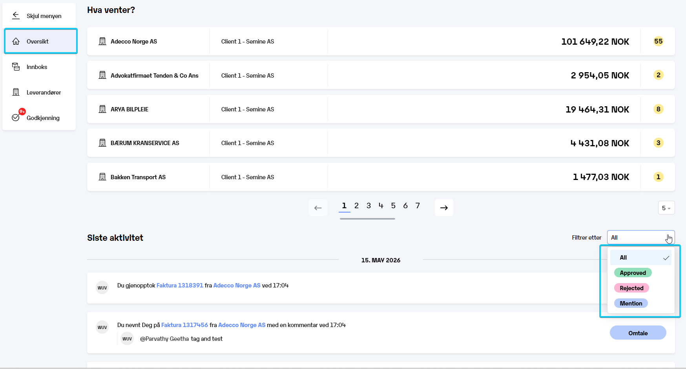The image size is (686, 369).
Task: Open Oversikt via the home icon
Action: pyautogui.click(x=16, y=41)
